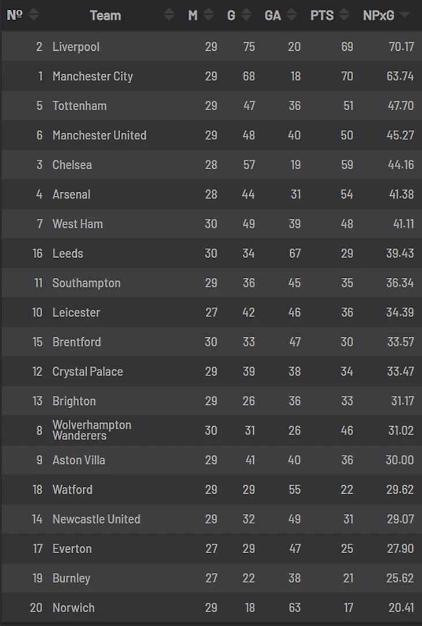This screenshot has height=626, width=422.
Task: Click sort arrows beside M column
Action: (208, 15)
